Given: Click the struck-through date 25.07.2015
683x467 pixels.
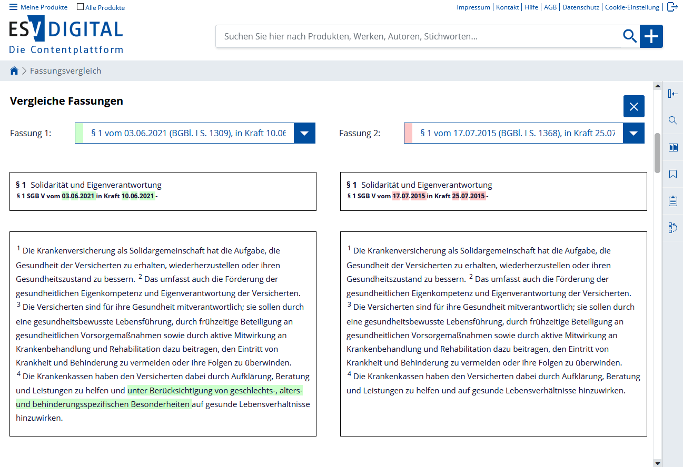Looking at the screenshot, I should point(469,196).
